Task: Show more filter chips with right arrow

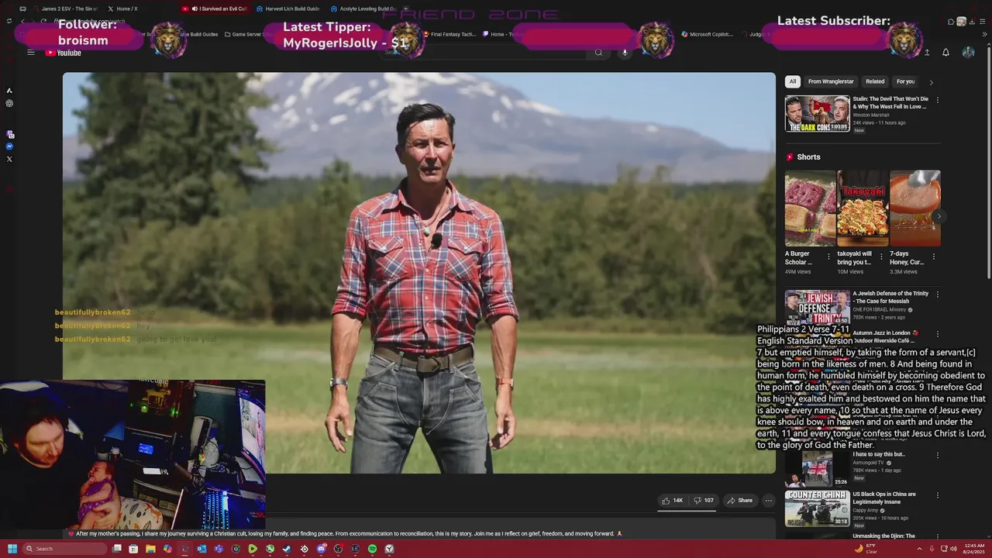Action: [931, 81]
